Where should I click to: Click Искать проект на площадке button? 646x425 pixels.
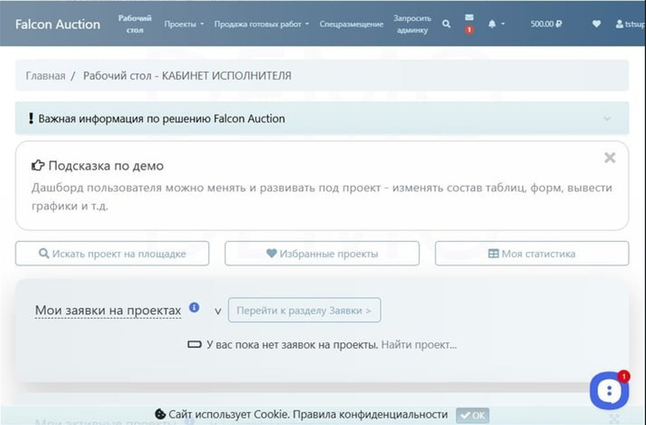112,254
